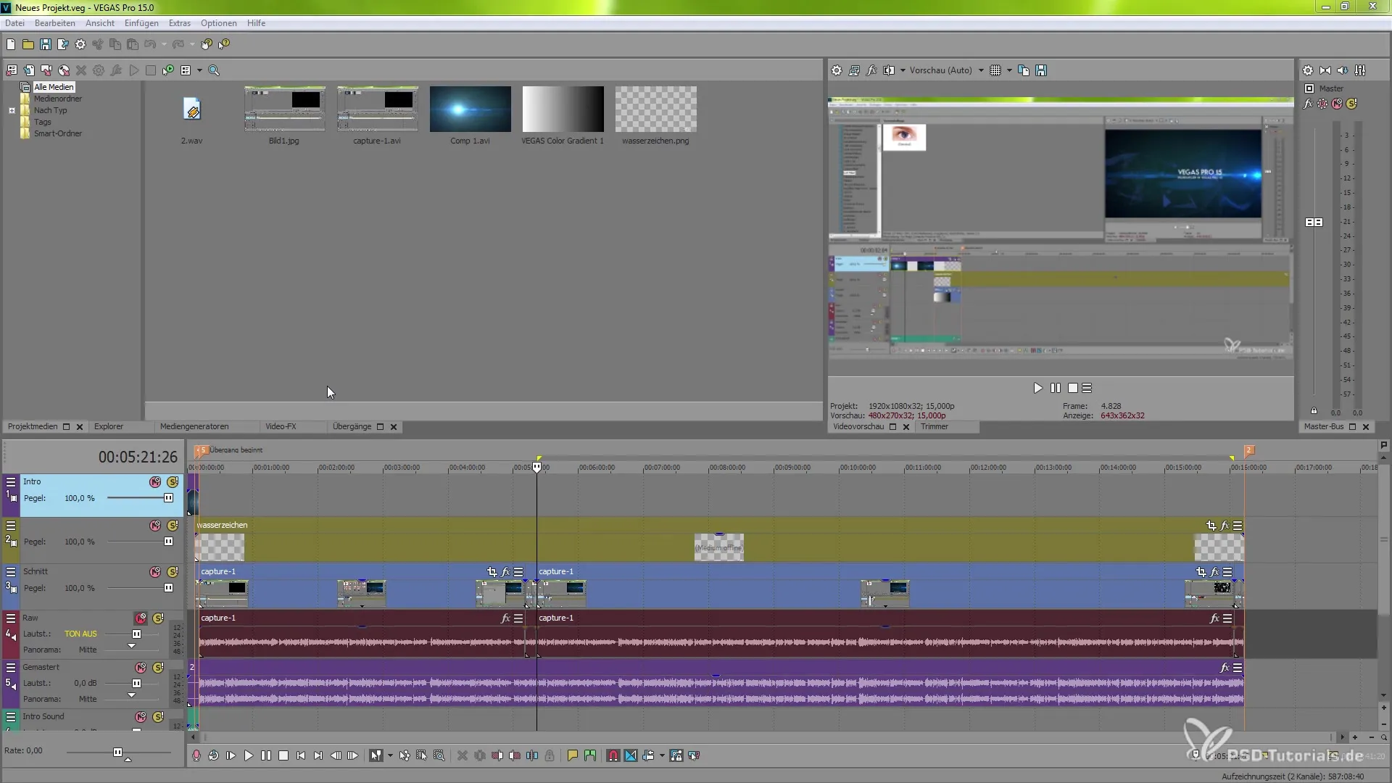Open the media search magnifier icon
Screen dimensions: 1392x783
(214, 70)
